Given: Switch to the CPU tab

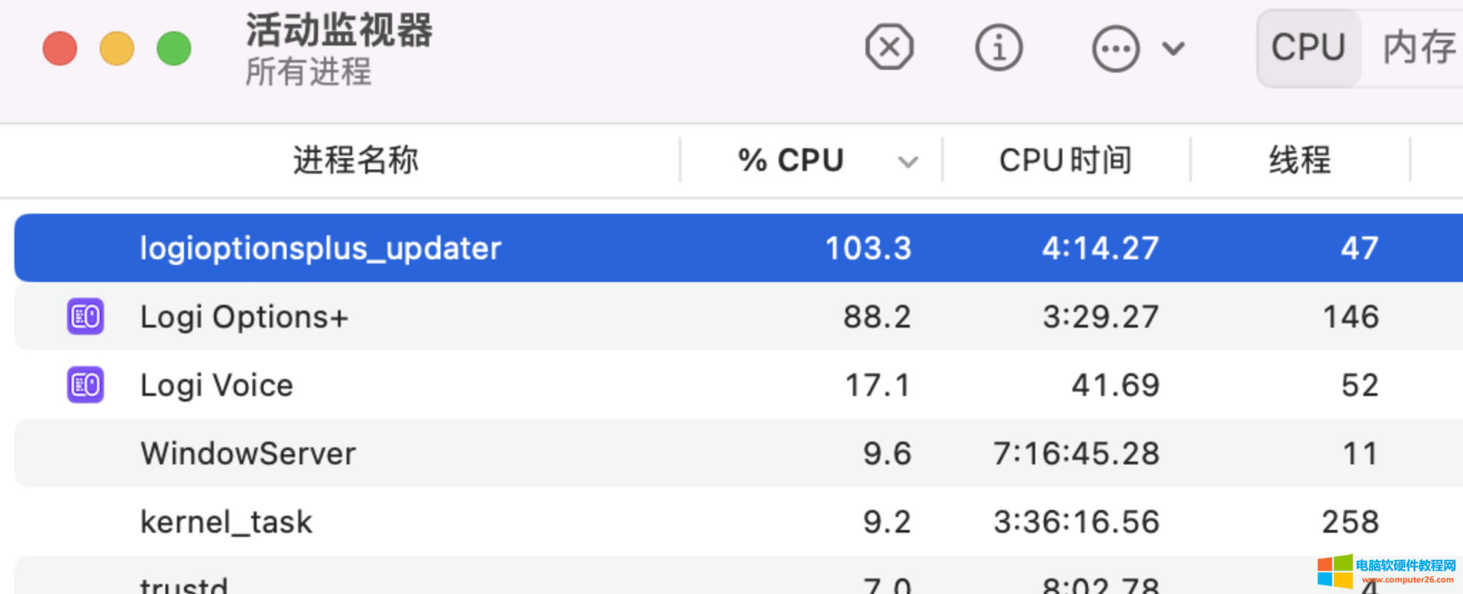Looking at the screenshot, I should point(1308,48).
